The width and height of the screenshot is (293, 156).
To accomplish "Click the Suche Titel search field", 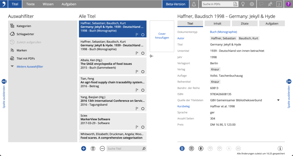I will (x=124, y=149).
